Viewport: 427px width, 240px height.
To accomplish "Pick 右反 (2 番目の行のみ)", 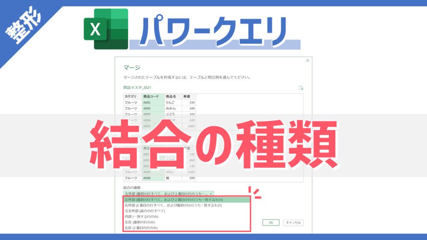I will pyautogui.click(x=187, y=228).
